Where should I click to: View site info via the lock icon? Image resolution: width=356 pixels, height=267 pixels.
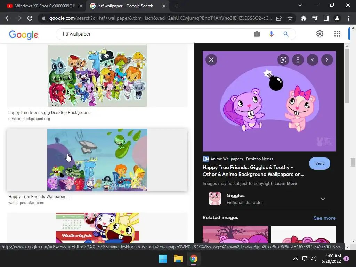coord(43,18)
